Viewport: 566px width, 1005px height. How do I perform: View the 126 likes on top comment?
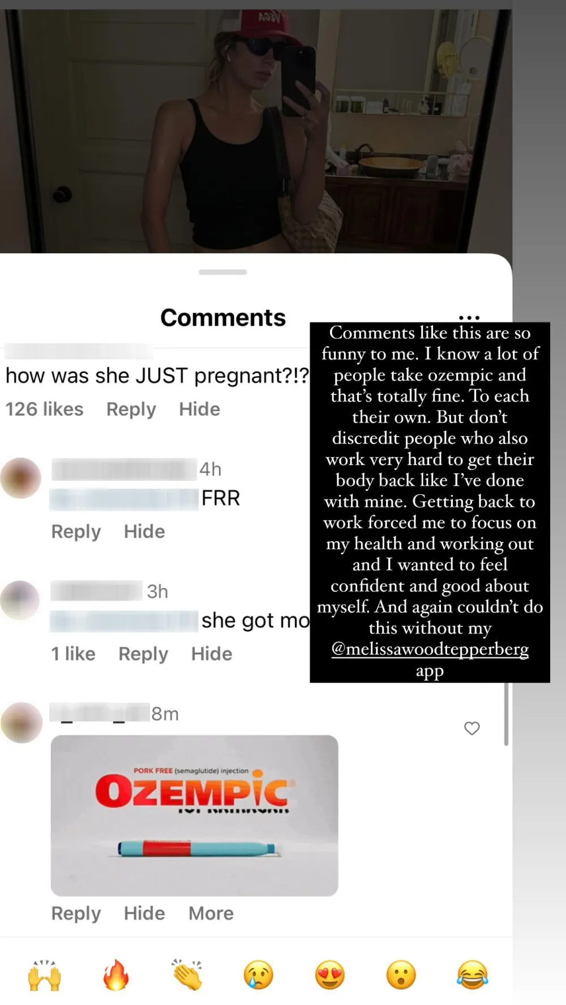[44, 409]
